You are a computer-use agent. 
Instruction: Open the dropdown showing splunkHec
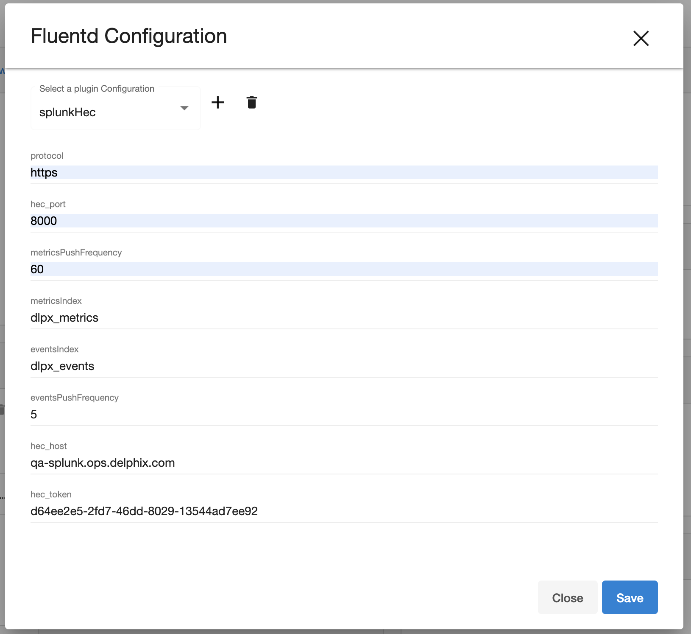click(x=110, y=112)
